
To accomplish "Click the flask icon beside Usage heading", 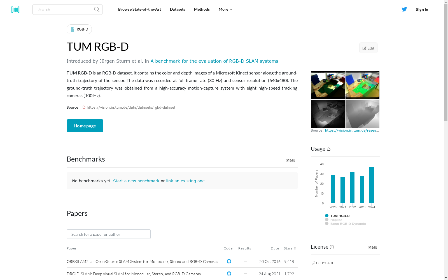I will [329, 148].
